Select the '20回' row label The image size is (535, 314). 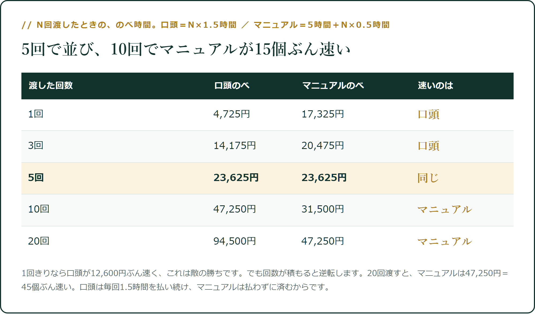pos(39,241)
